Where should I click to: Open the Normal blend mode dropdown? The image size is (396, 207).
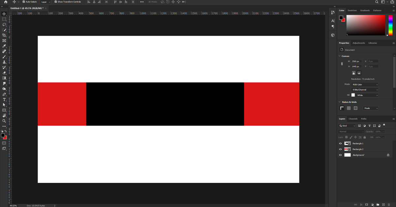click(x=351, y=132)
